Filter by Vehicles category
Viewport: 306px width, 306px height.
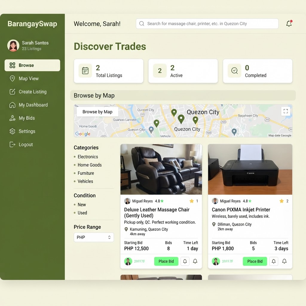pos(85,181)
